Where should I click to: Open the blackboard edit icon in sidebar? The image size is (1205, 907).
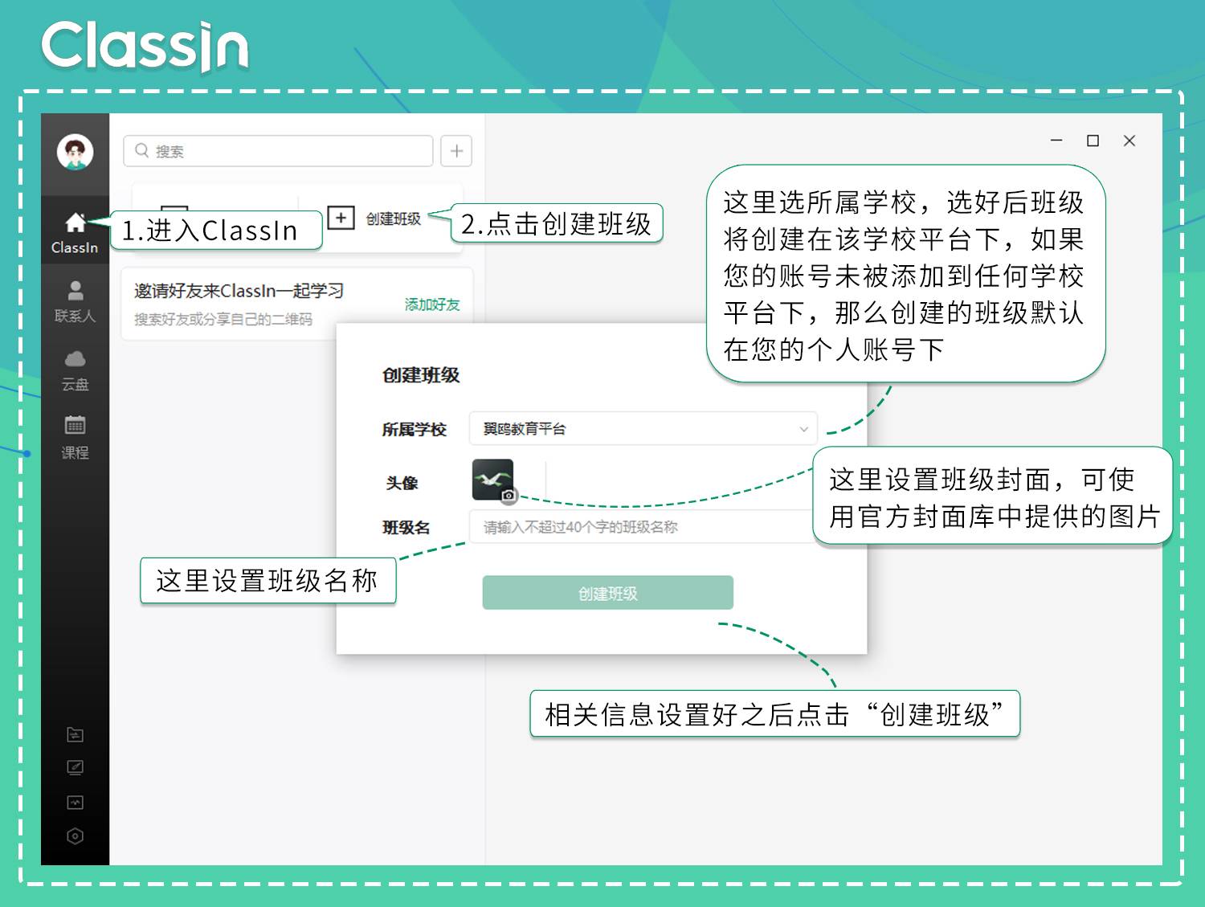click(x=75, y=768)
